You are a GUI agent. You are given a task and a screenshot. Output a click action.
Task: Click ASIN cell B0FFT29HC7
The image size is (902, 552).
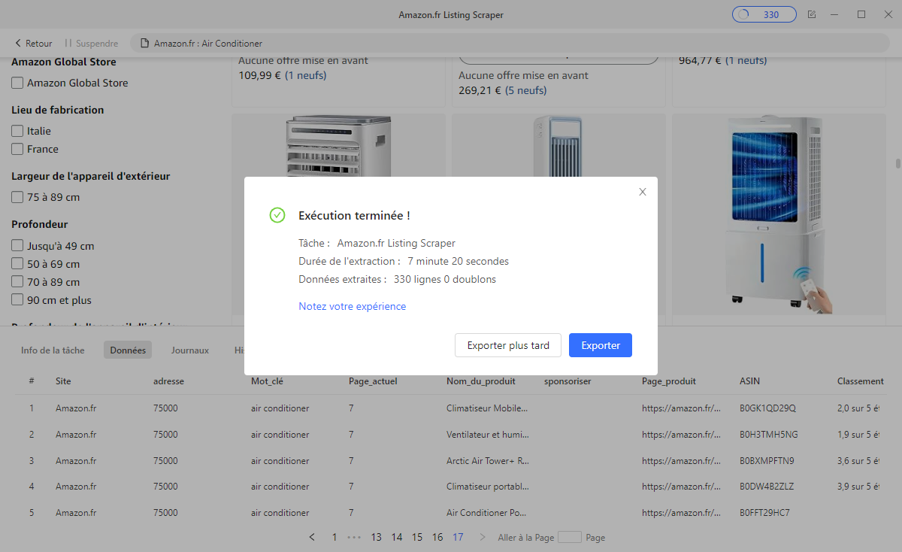[x=764, y=513]
